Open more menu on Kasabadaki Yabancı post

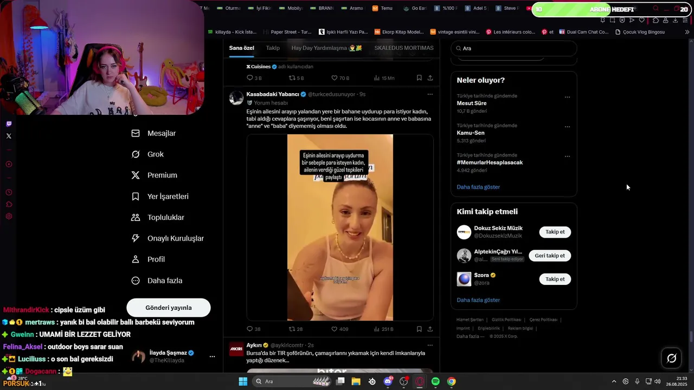coord(430,94)
